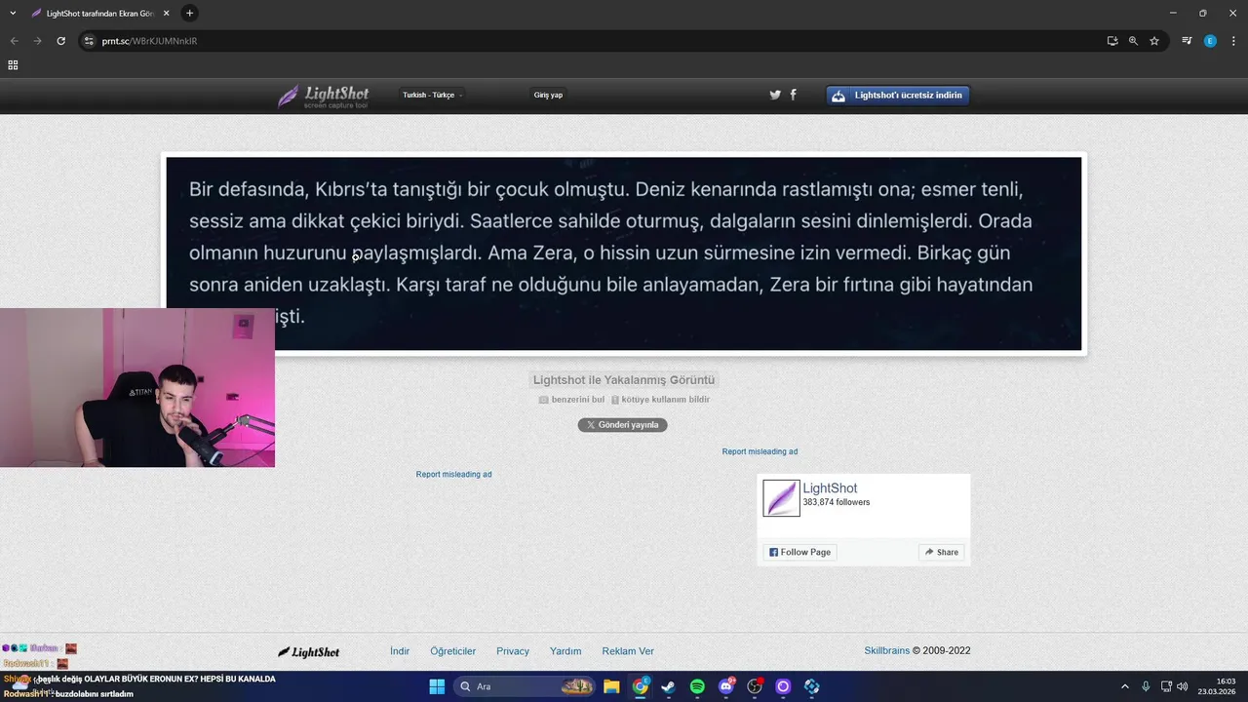
Task: Open the network tray icon
Action: point(1166,686)
